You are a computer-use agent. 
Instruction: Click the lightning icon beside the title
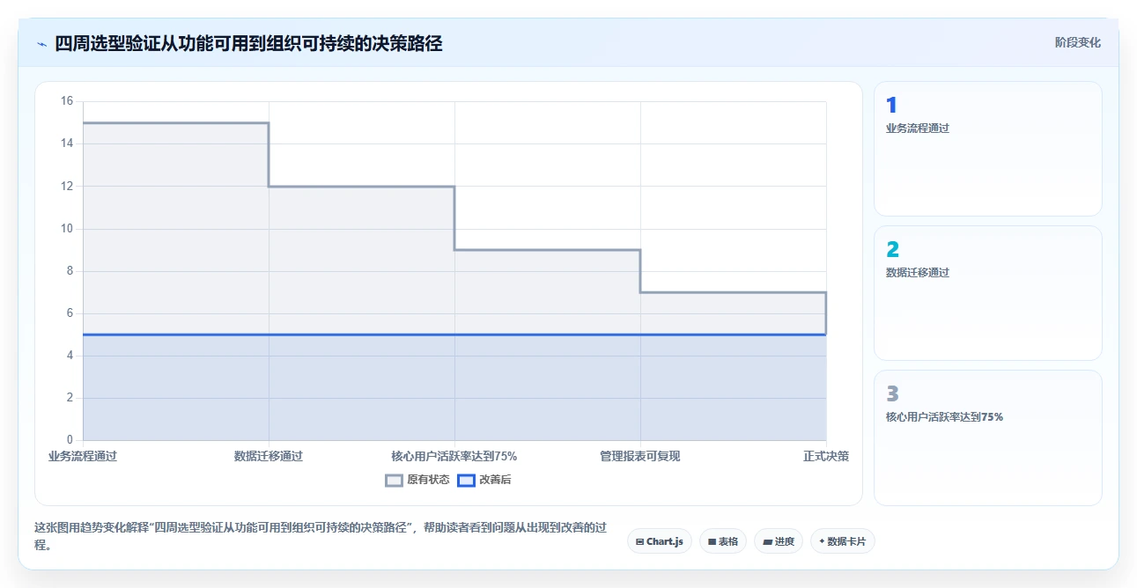click(42, 43)
